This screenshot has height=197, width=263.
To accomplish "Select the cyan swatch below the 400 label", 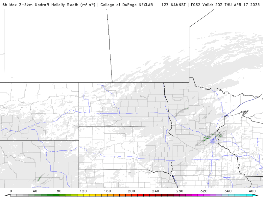I will [249, 195].
